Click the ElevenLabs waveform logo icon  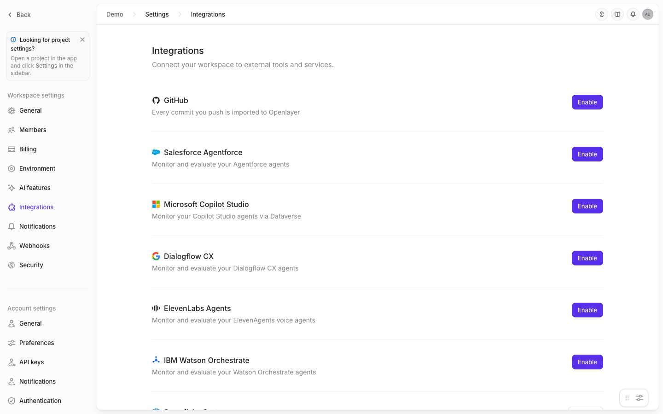(156, 308)
